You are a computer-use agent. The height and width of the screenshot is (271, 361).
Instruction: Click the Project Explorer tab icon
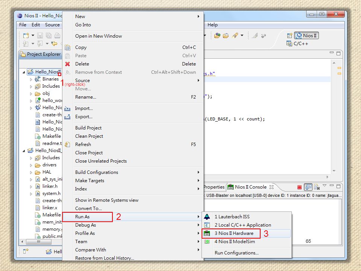pos(23,54)
